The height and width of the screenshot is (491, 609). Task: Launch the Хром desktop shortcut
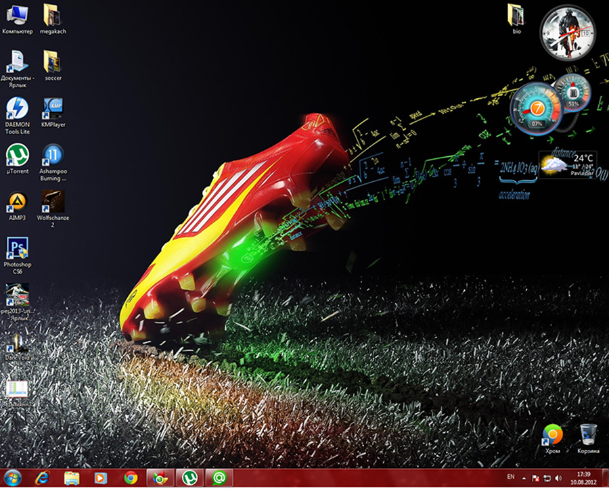click(552, 439)
